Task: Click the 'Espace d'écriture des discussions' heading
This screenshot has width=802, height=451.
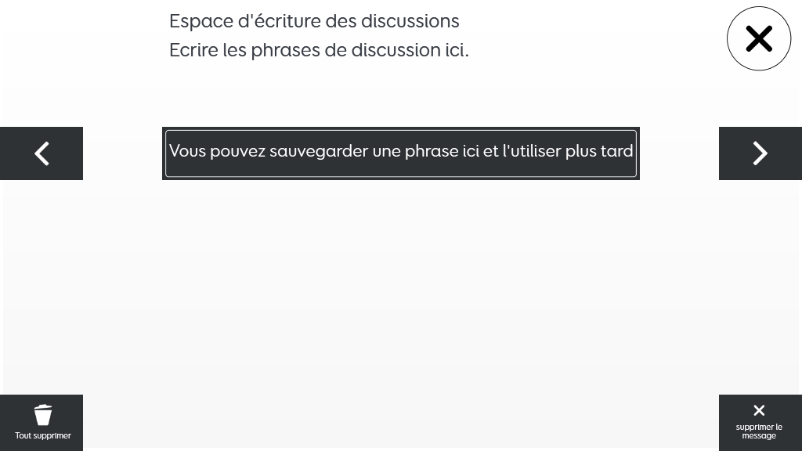Action: click(314, 21)
